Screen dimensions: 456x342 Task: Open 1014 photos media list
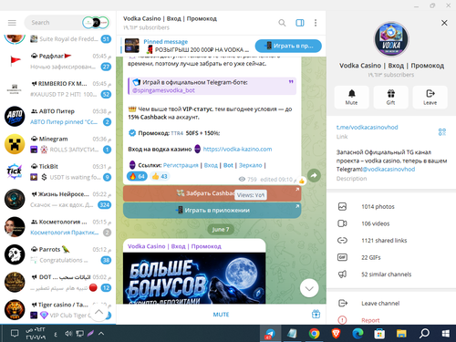coord(391,207)
